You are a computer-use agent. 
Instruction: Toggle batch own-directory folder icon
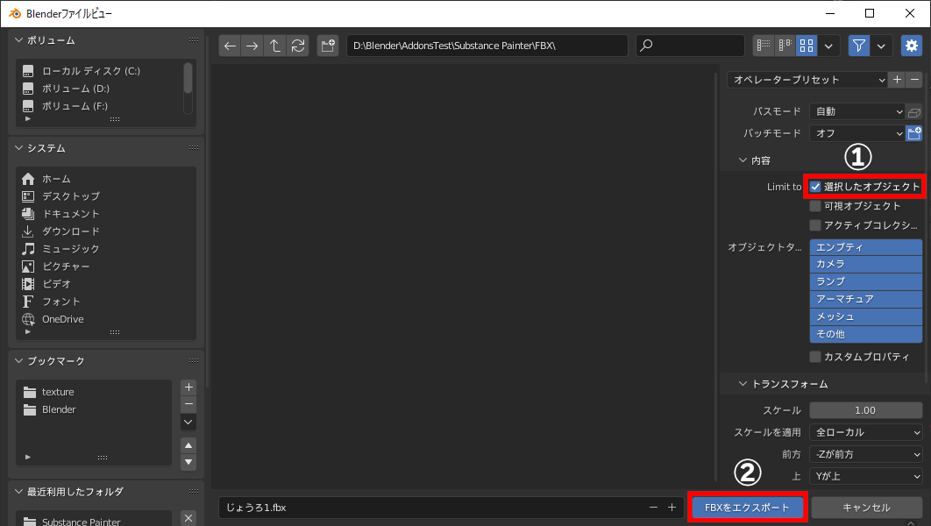[914, 133]
